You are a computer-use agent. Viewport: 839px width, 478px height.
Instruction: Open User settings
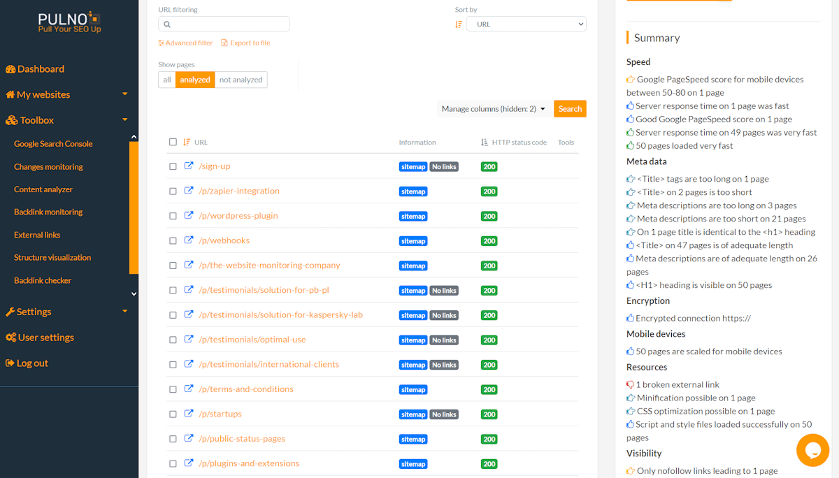pyautogui.click(x=40, y=338)
